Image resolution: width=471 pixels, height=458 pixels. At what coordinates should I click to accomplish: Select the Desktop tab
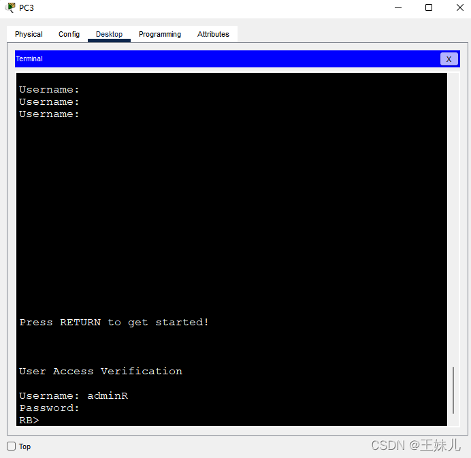click(109, 34)
